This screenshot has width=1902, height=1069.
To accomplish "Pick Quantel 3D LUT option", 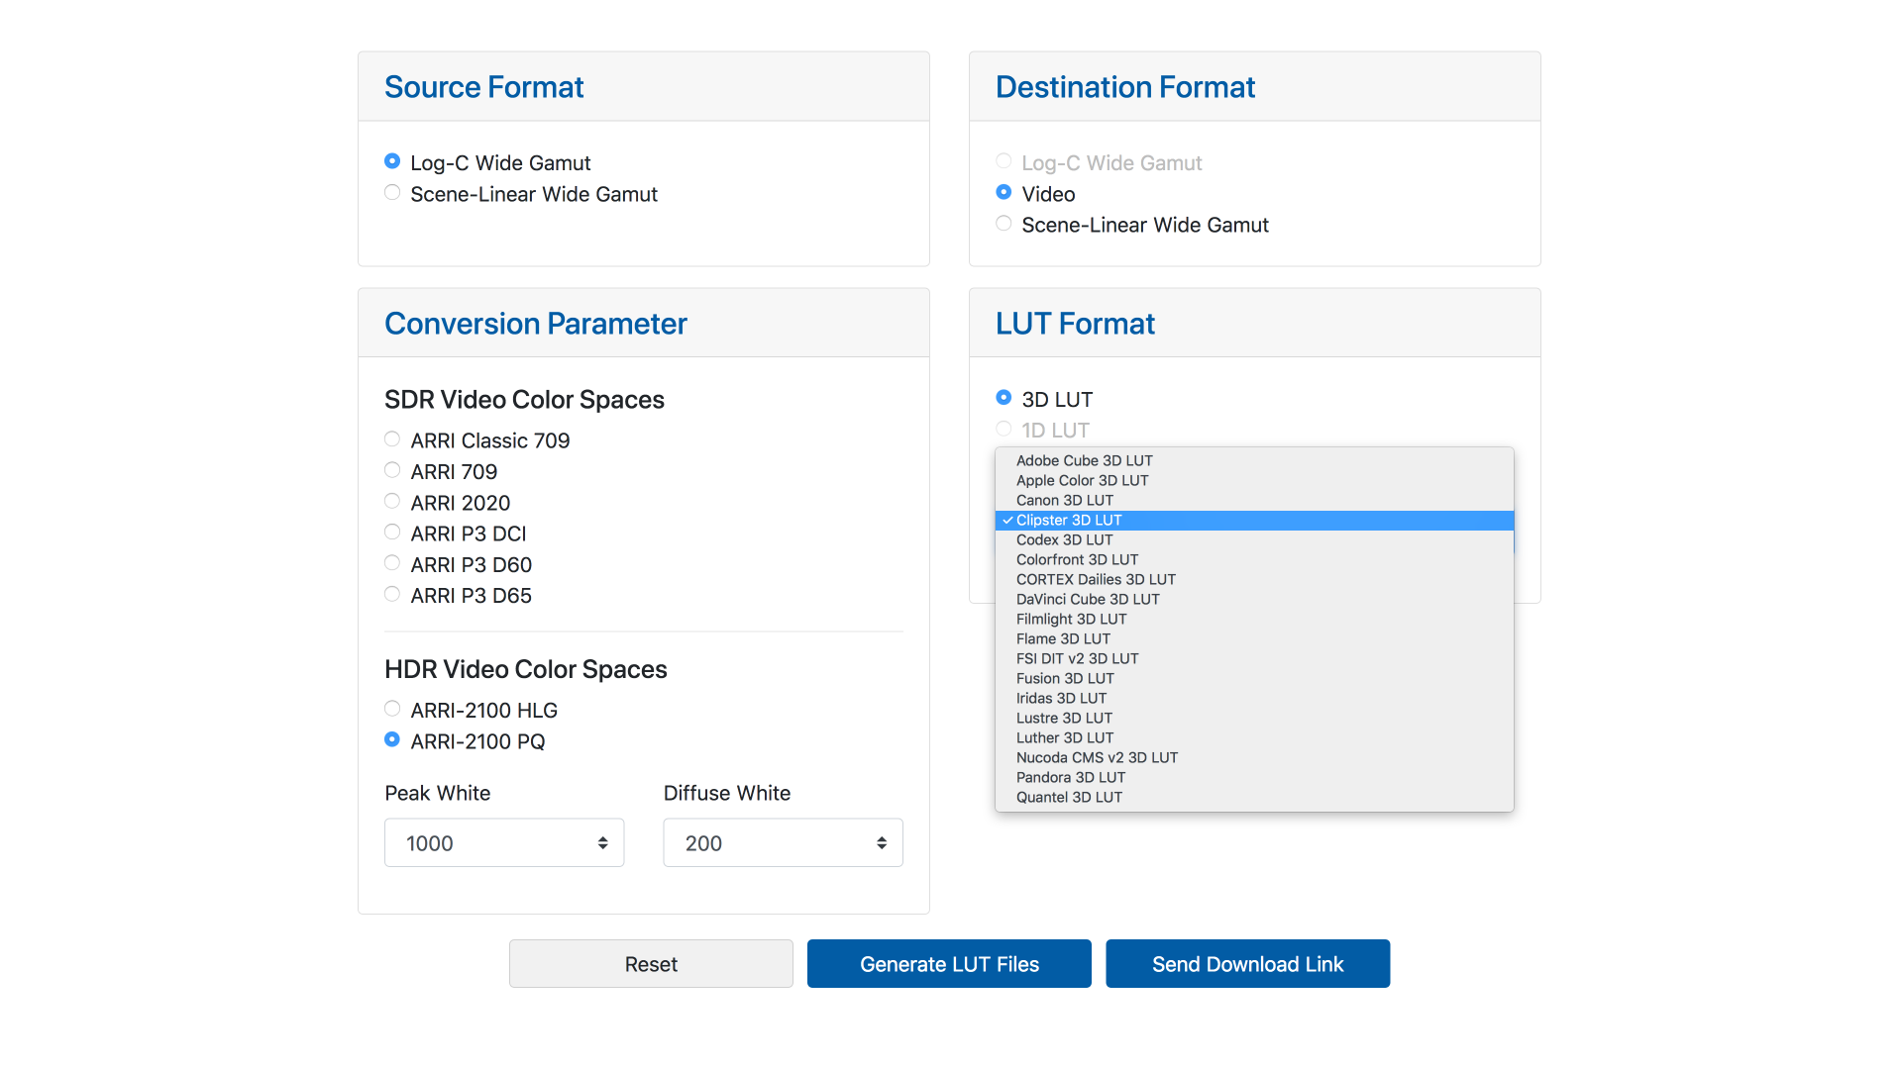I will [1069, 797].
